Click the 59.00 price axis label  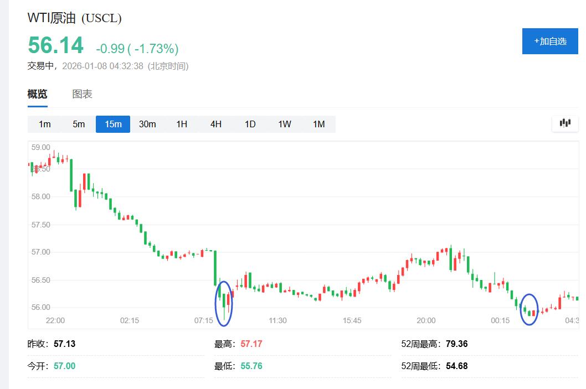(41, 148)
